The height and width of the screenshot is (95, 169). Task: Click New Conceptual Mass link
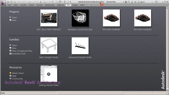(x=22, y=51)
